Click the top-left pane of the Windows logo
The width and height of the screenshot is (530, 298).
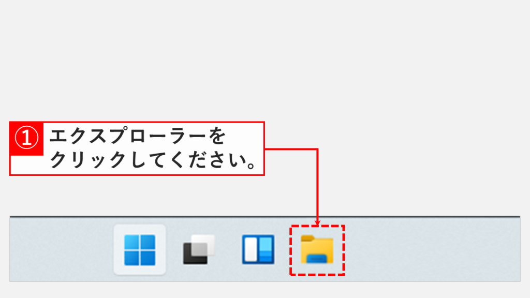131,242
